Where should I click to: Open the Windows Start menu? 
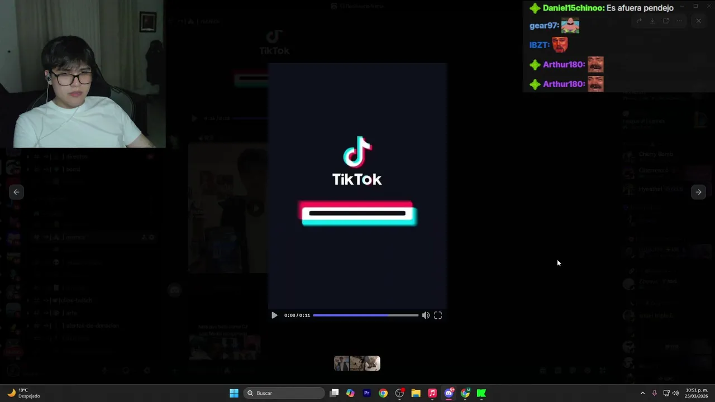point(234,393)
